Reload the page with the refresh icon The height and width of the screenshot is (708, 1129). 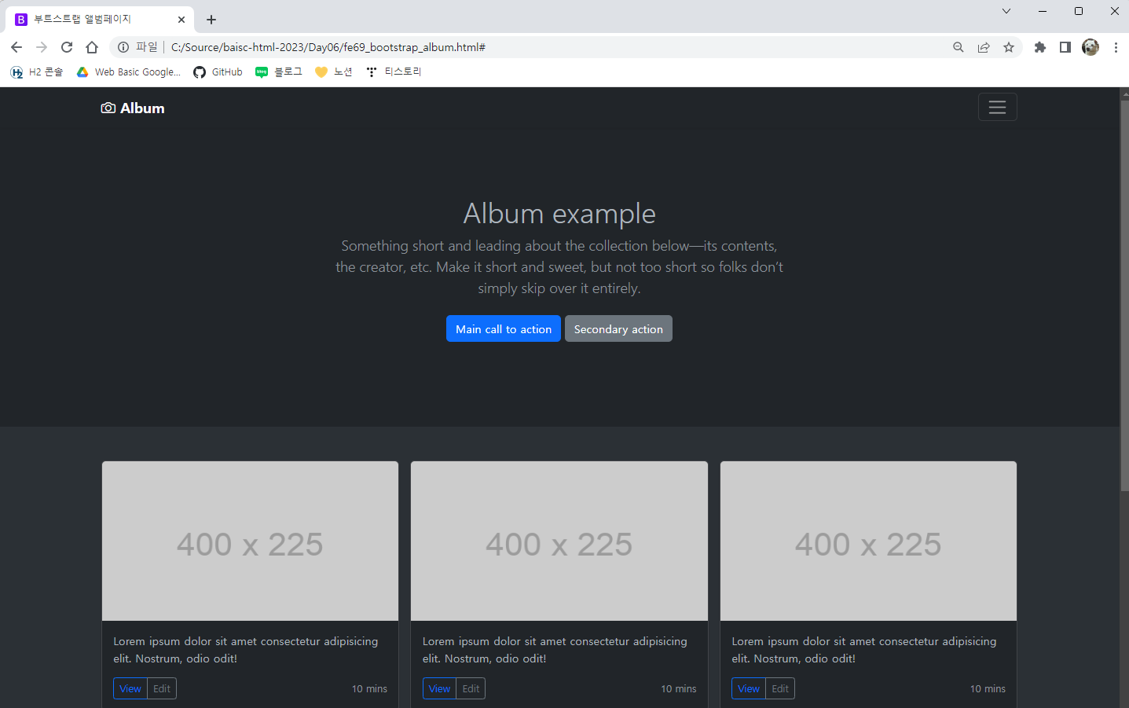point(67,47)
